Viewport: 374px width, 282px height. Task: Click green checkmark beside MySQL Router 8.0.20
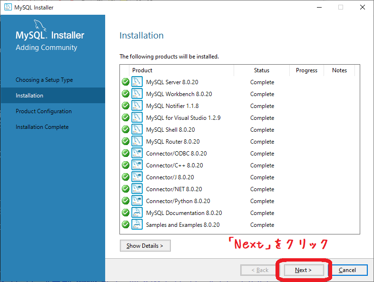(x=126, y=141)
